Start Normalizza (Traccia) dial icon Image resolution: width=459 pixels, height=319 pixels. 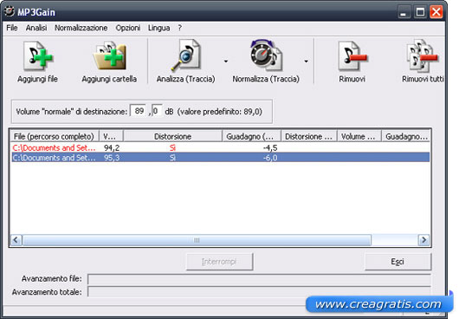click(x=266, y=55)
